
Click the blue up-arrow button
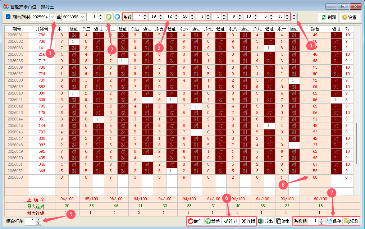coord(117,17)
